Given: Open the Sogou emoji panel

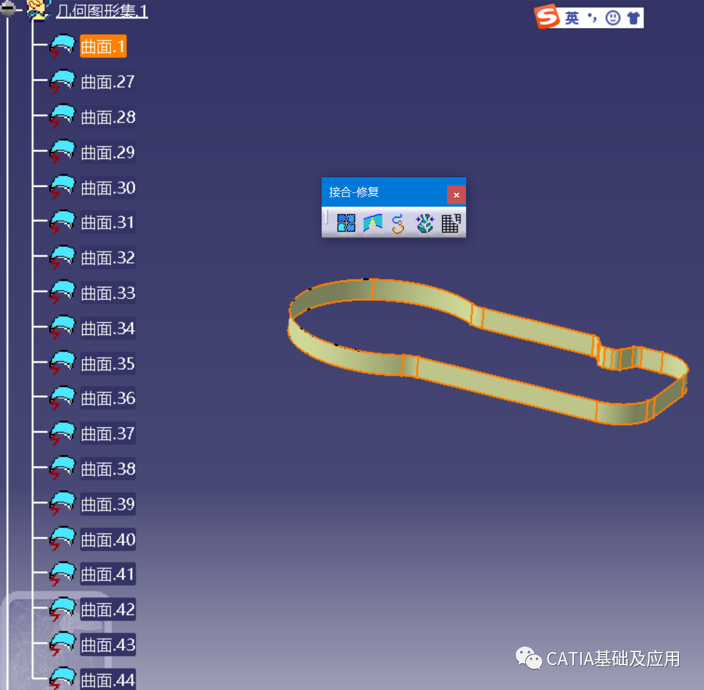Looking at the screenshot, I should 613,18.
